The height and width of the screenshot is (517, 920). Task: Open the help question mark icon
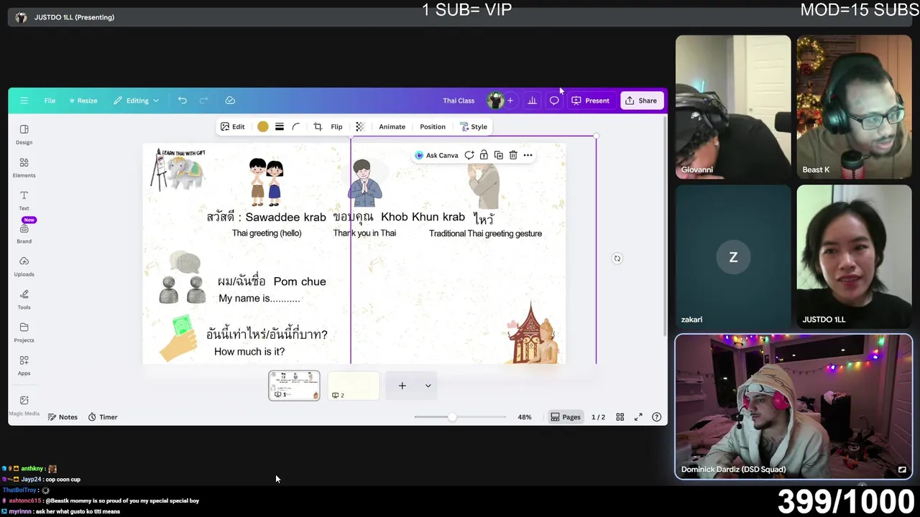(656, 417)
